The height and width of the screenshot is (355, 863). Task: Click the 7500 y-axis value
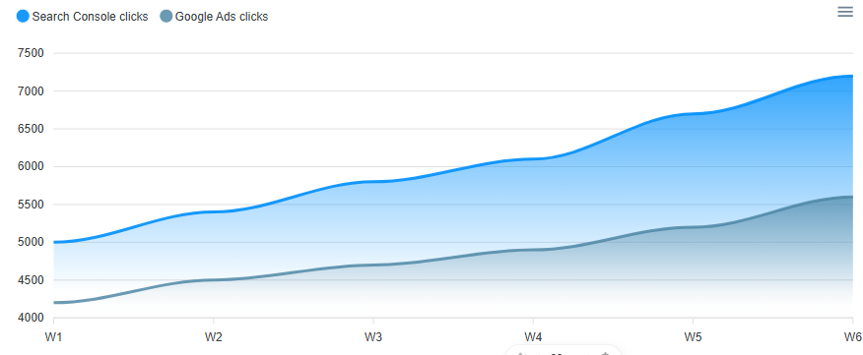31,53
